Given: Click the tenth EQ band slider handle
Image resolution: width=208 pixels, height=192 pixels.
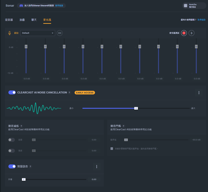Looking at the screenshot, I should [196, 47].
